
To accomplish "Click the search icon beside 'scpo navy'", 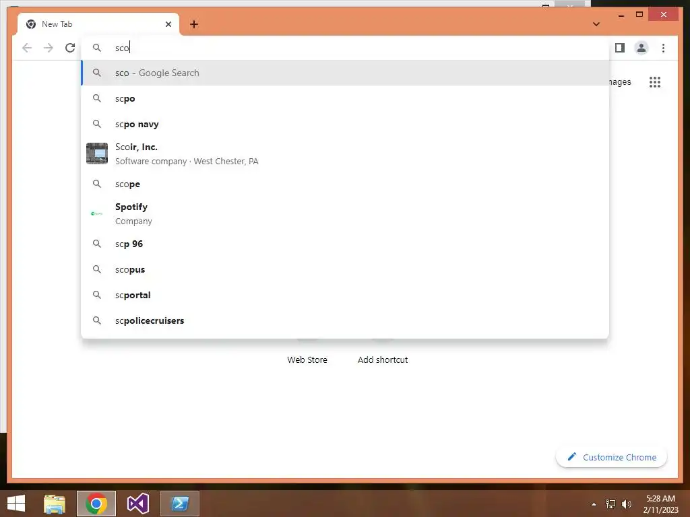I will 97,124.
